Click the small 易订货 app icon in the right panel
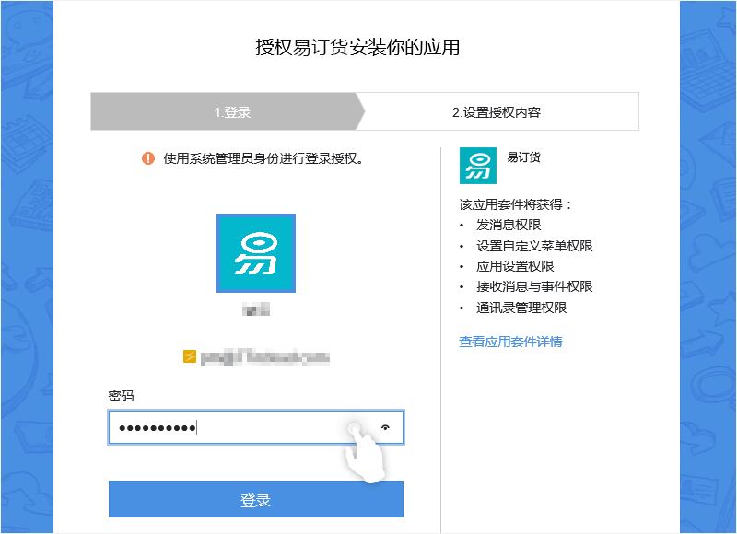Viewport: 737px width, 534px height. pyautogui.click(x=478, y=166)
